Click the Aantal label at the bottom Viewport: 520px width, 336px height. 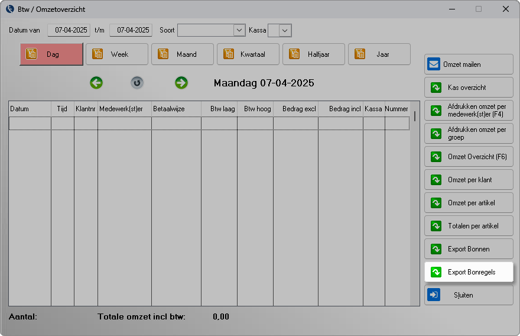[23, 316]
